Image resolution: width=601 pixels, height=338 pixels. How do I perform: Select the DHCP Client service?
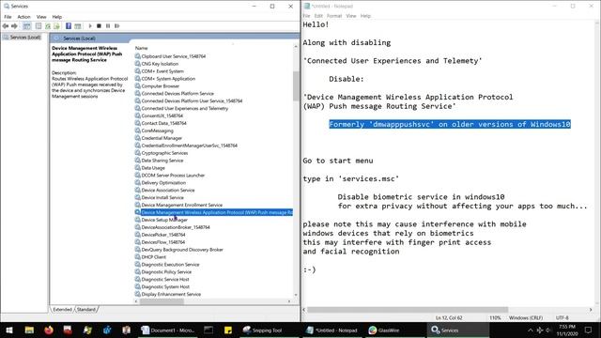coord(154,257)
